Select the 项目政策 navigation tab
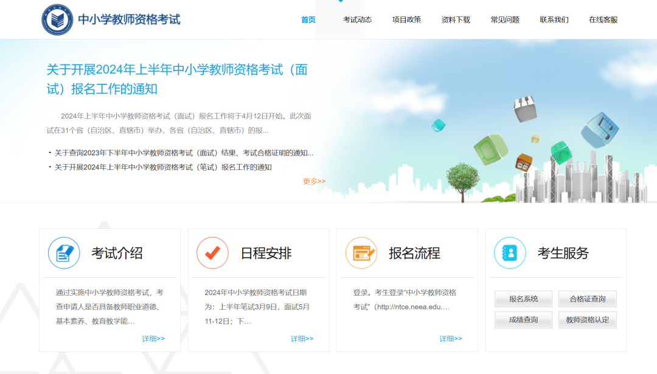 pos(406,19)
